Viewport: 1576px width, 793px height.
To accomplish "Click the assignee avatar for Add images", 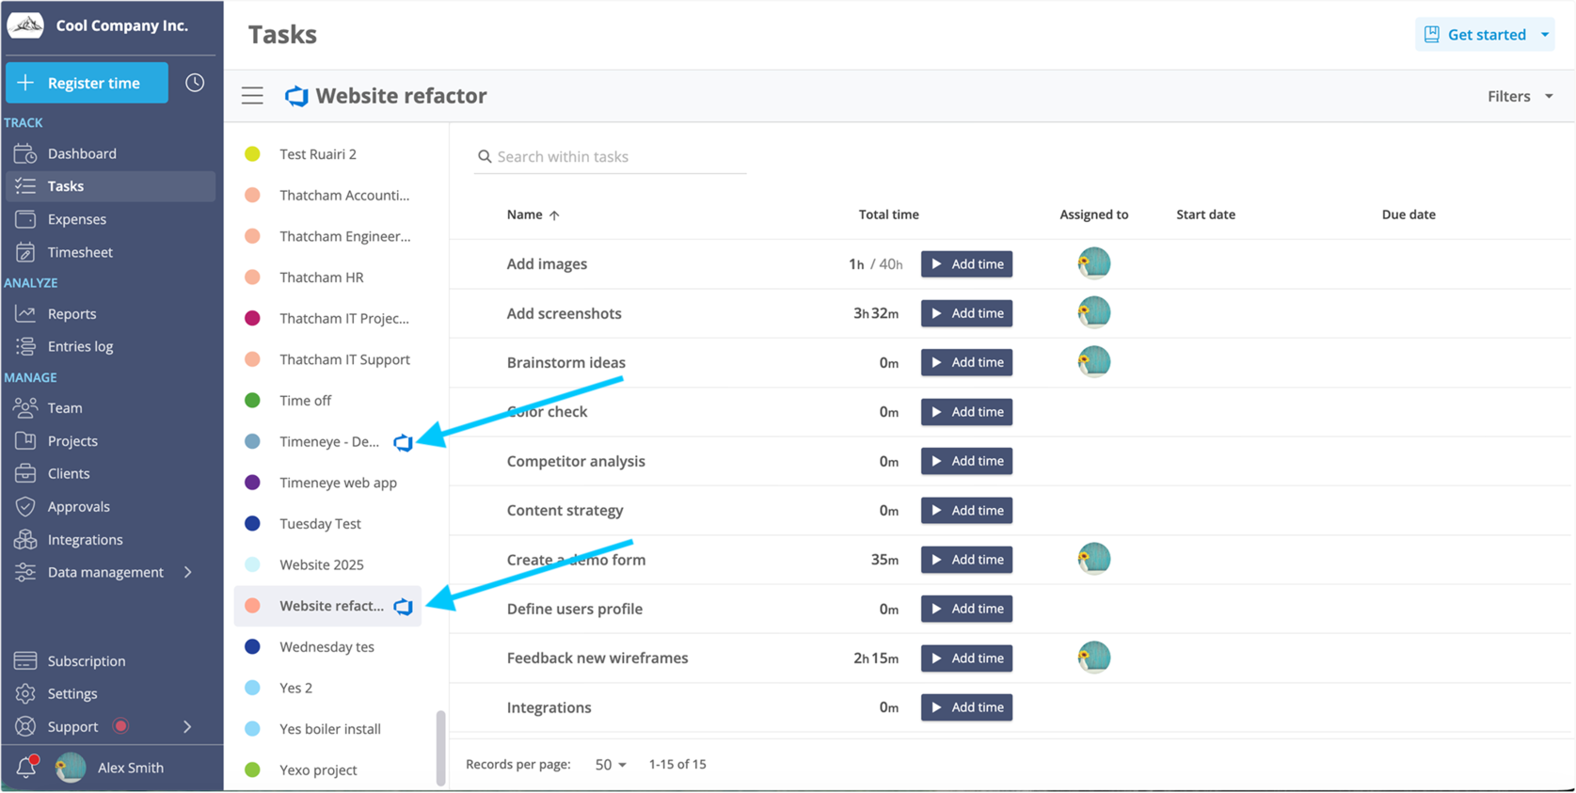I will 1093,263.
